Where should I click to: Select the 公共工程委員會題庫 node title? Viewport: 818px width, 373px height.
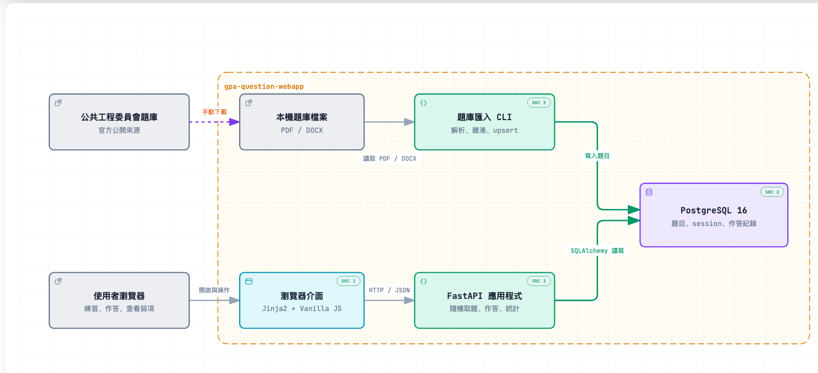coord(119,117)
